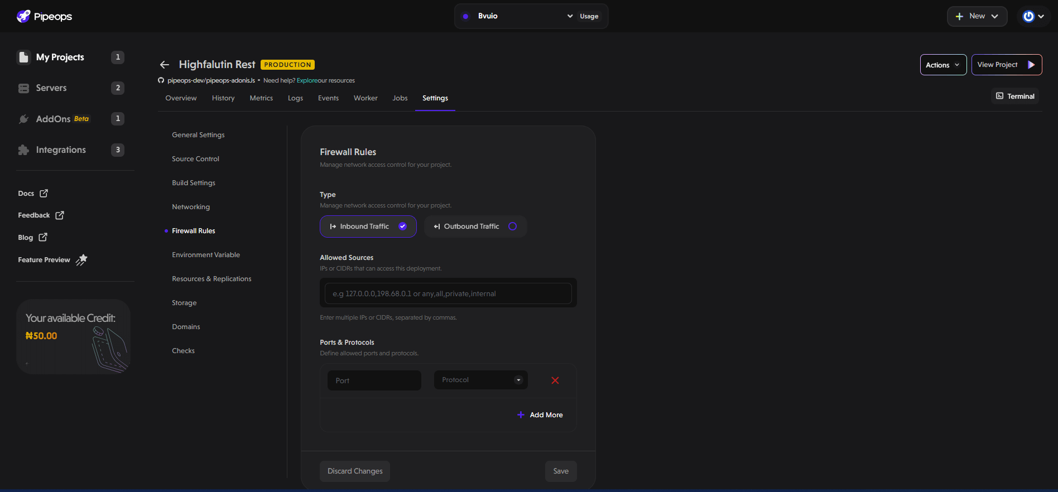This screenshot has width=1058, height=492.
Task: Click the GitHub repository icon
Action: pyautogui.click(x=161, y=80)
